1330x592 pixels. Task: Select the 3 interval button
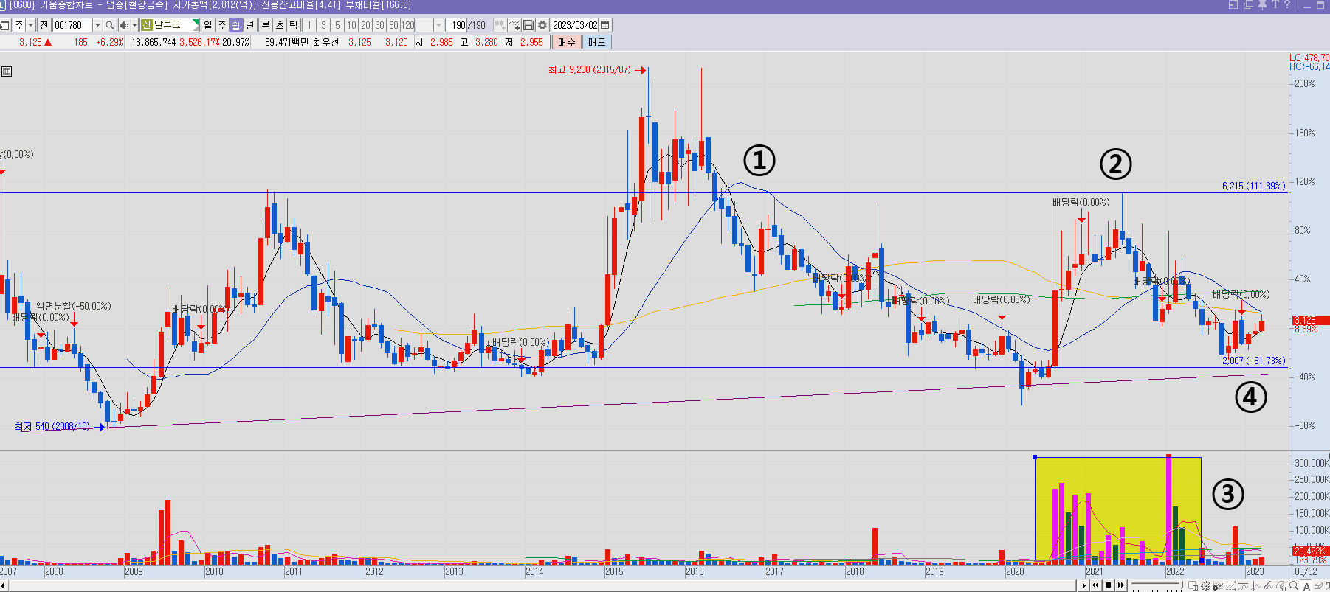coord(323,25)
